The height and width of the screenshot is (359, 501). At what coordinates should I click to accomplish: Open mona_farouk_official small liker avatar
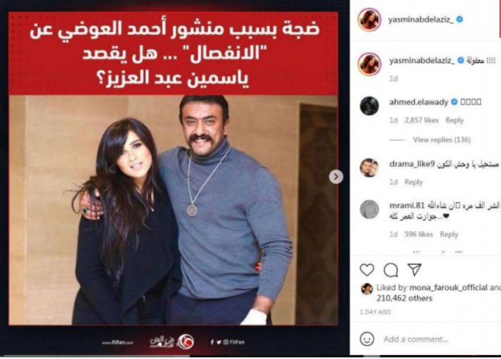(367, 289)
